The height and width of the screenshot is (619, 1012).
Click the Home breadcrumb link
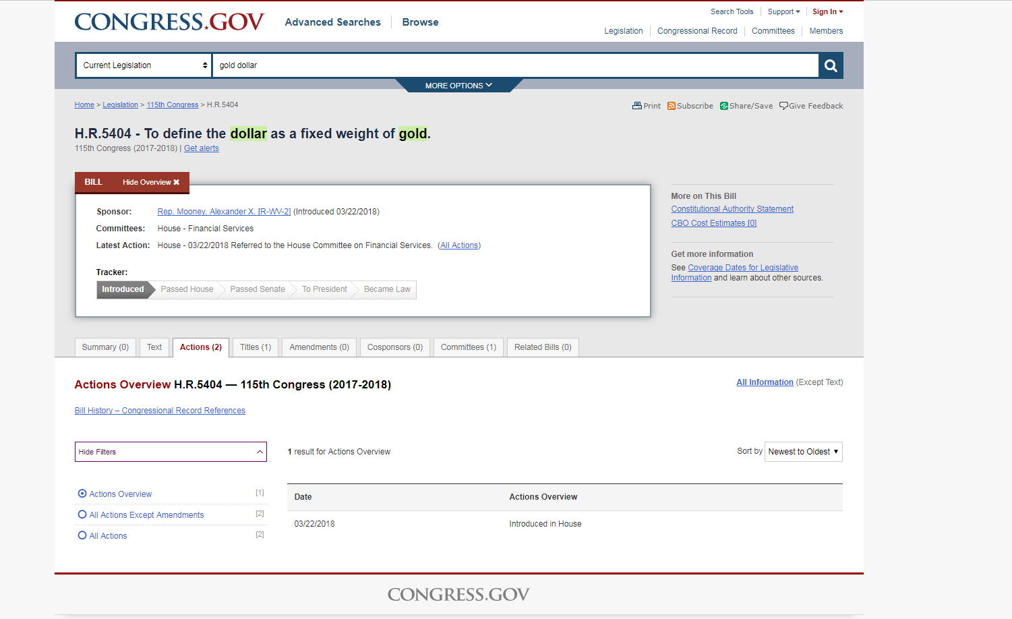84,105
